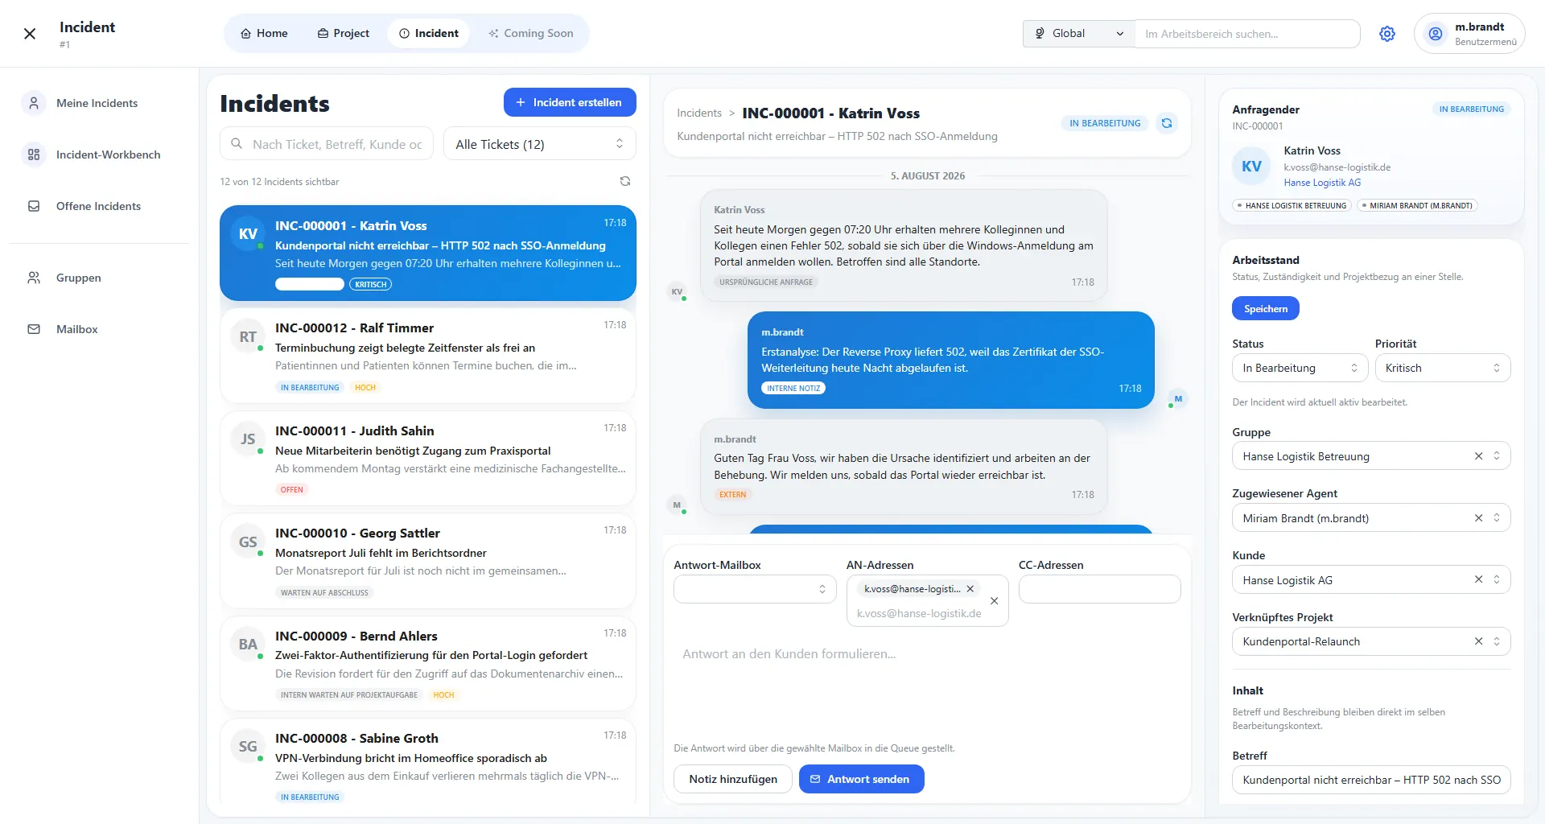This screenshot has width=1545, height=824.
Task: Open the settings gear icon
Action: click(x=1387, y=34)
